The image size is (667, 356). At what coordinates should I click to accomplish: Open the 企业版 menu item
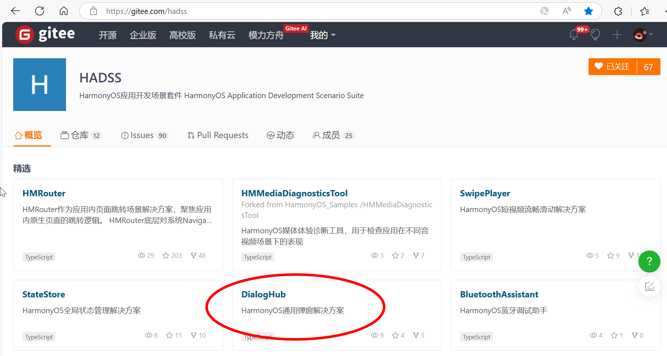point(143,35)
